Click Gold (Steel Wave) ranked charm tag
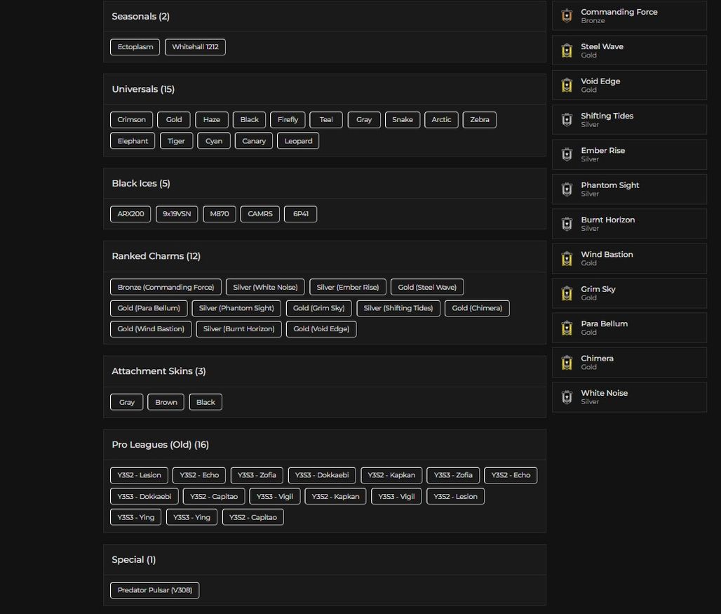Screen dimensions: 721x614 [427, 287]
